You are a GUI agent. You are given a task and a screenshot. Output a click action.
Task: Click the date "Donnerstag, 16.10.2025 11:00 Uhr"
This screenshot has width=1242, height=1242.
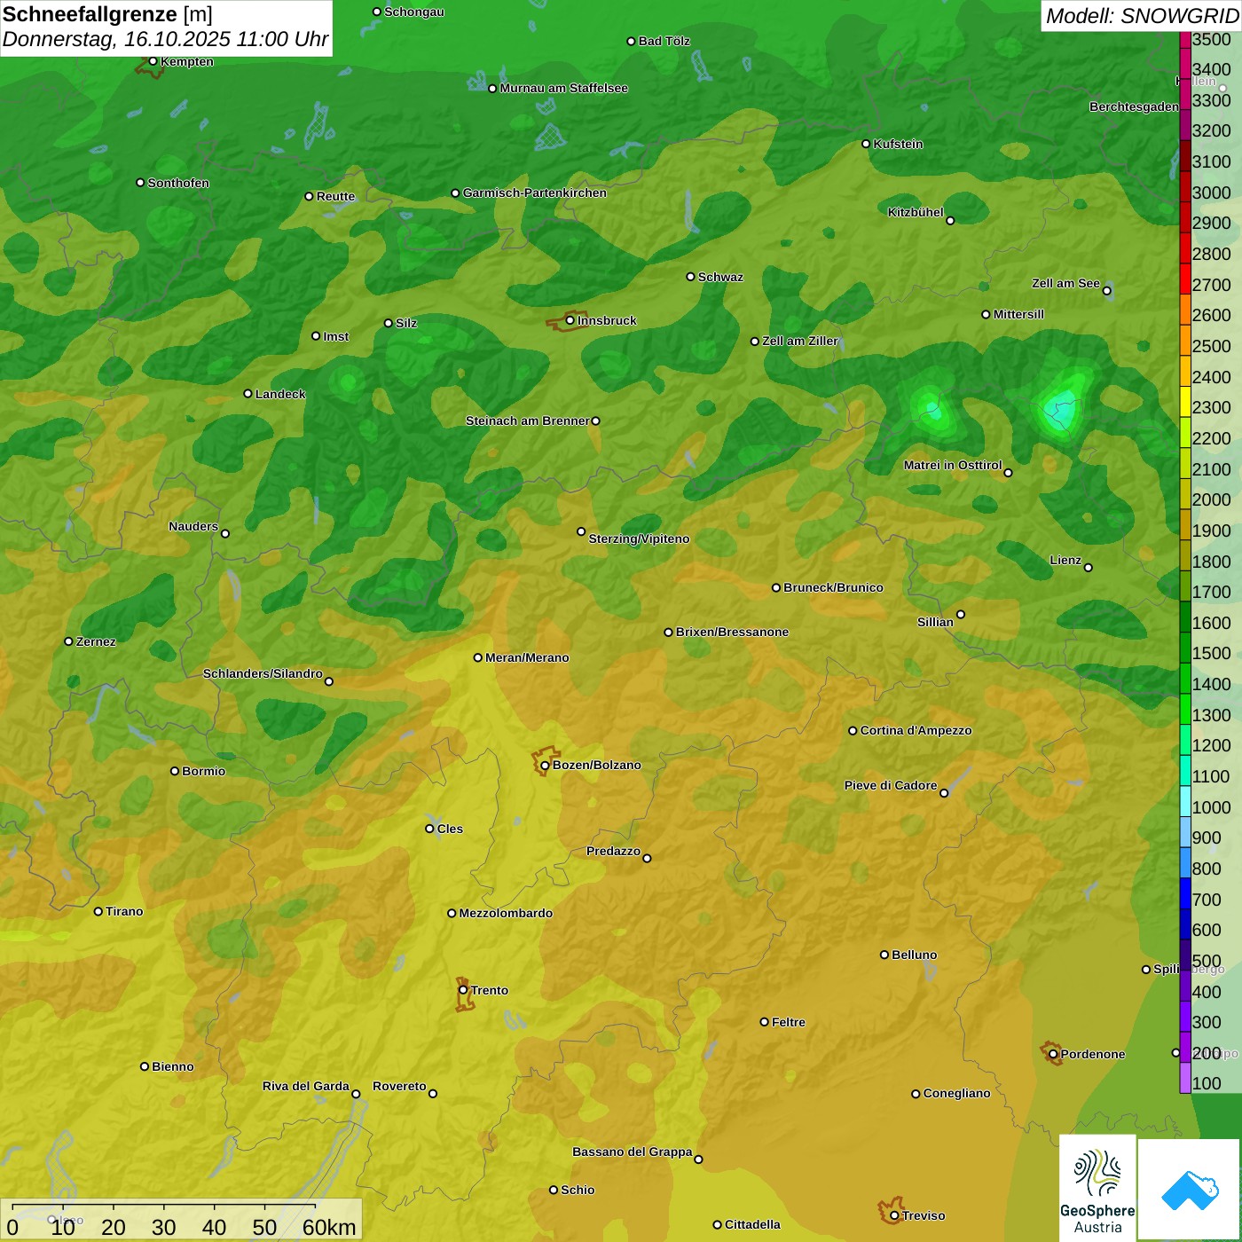166,40
